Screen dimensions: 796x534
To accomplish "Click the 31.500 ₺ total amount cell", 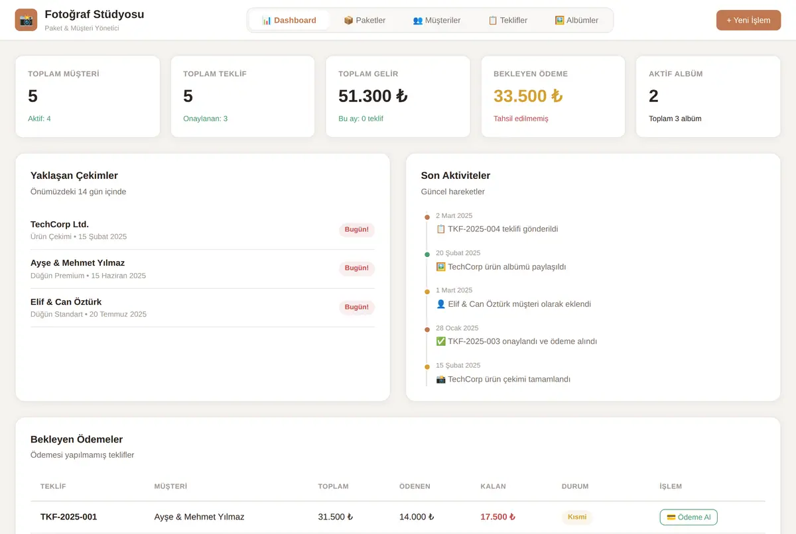I will tap(336, 517).
